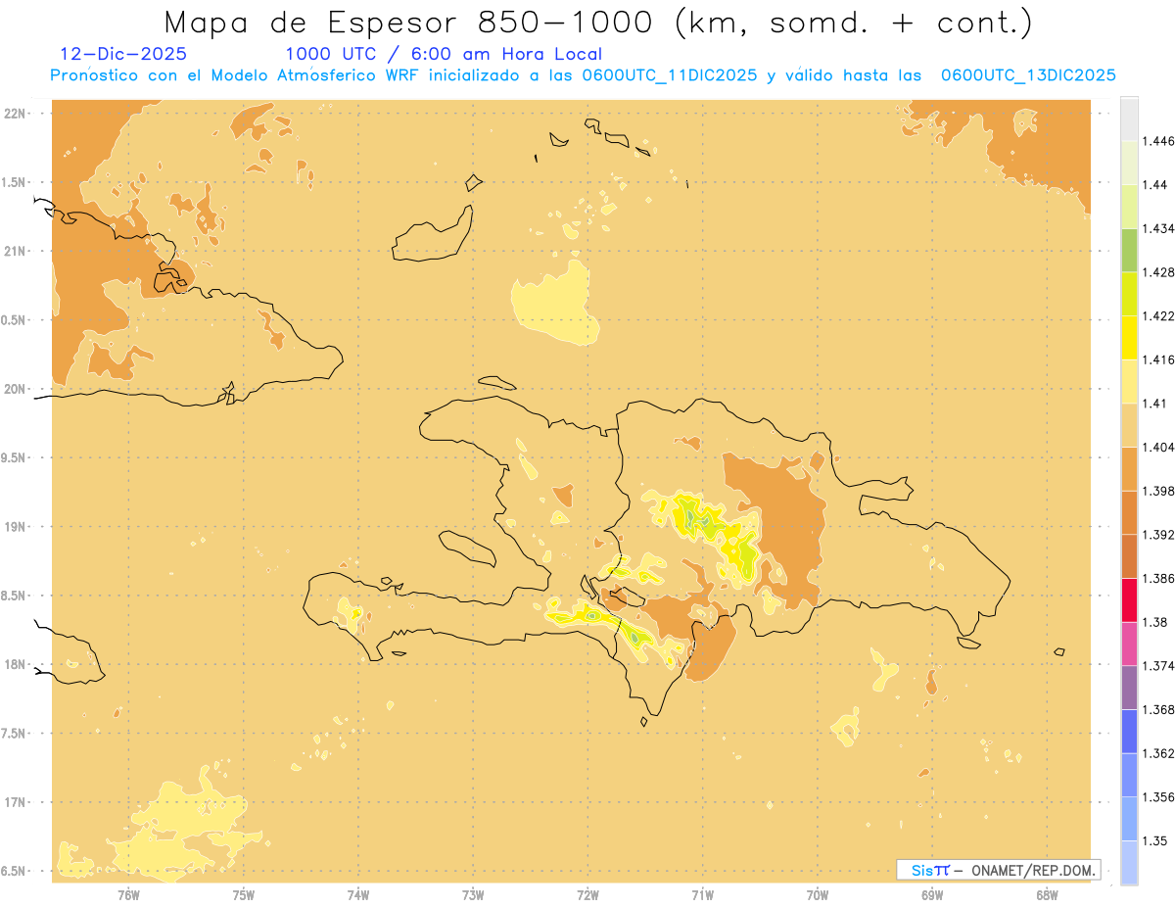Select the purple legend swatch between 1.368 and 1.374
This screenshot has width=1175, height=908.
click(1129, 688)
